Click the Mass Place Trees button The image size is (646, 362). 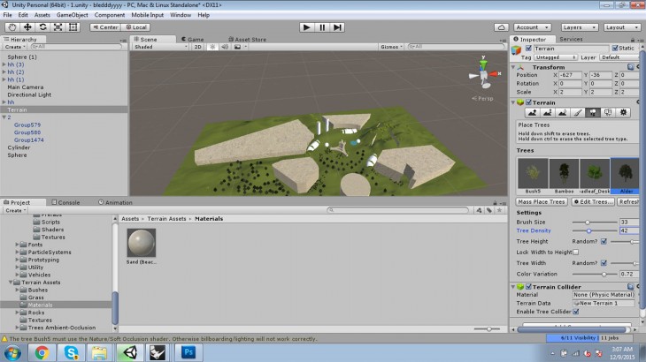coord(541,202)
